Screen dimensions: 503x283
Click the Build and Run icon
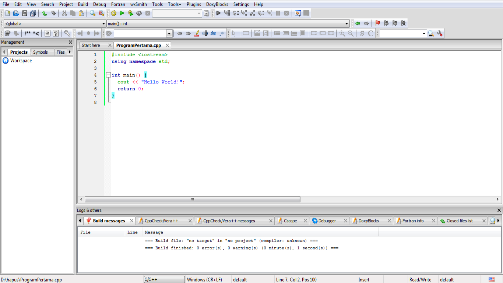pyautogui.click(x=131, y=13)
